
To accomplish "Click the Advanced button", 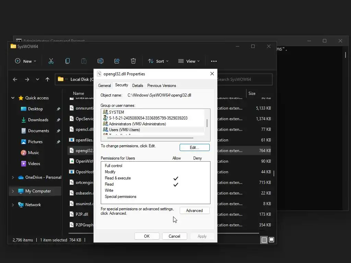I will point(195,211).
